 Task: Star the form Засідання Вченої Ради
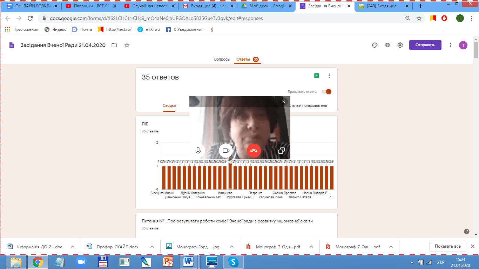pyautogui.click(x=127, y=45)
